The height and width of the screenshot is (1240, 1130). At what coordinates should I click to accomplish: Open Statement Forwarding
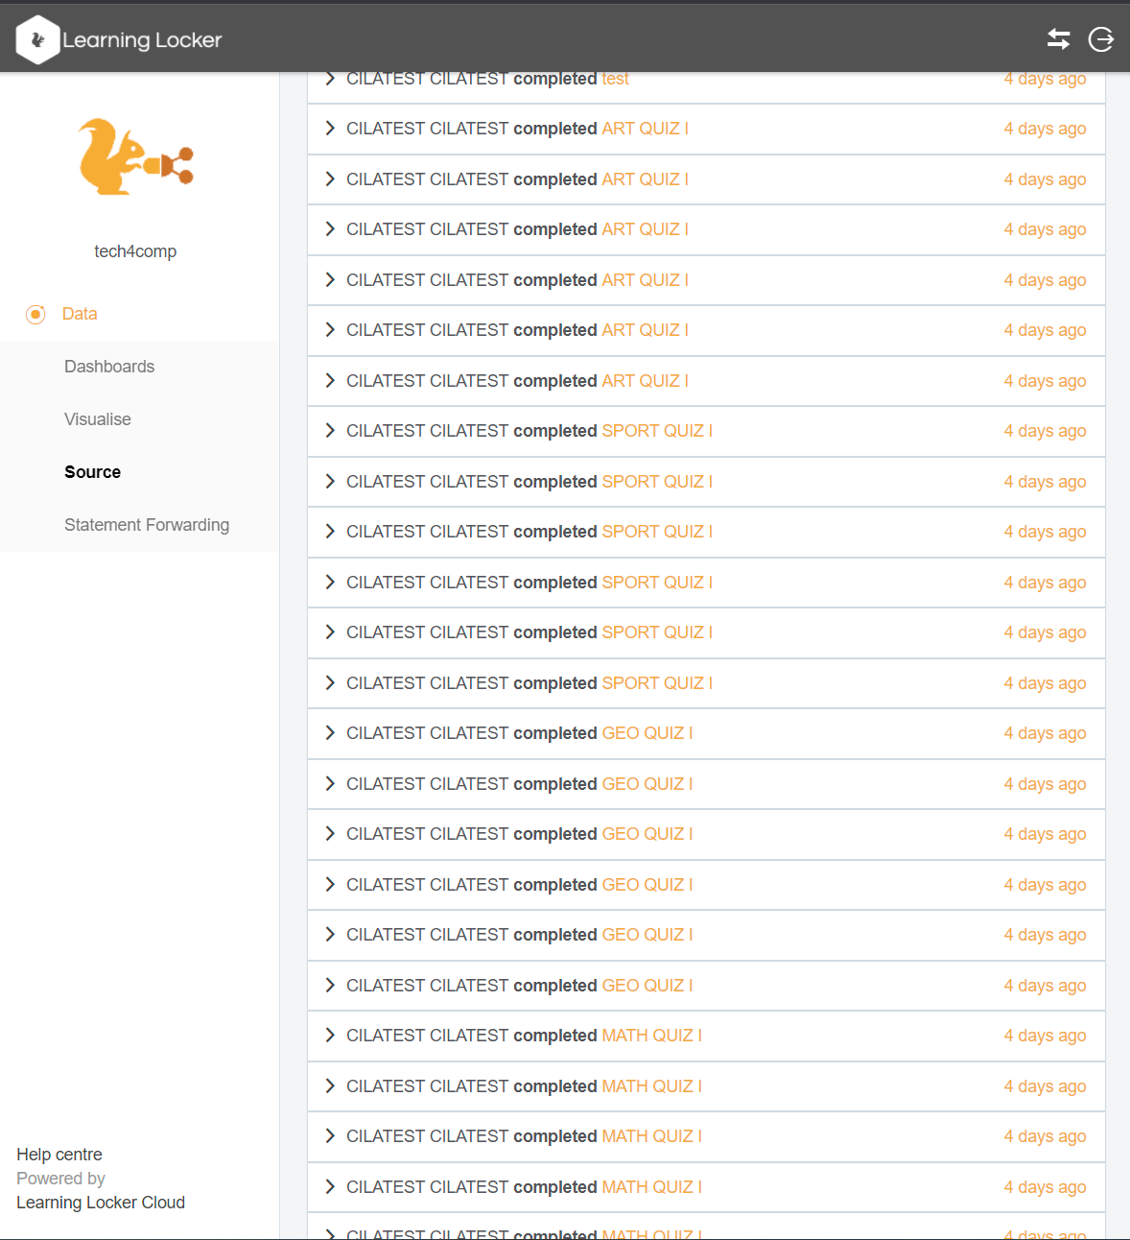click(x=147, y=524)
